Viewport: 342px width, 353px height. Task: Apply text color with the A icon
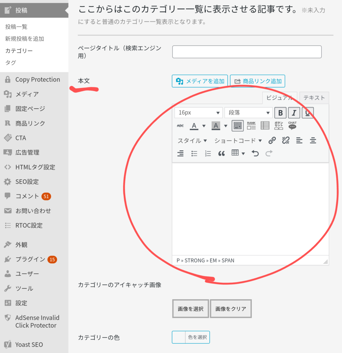click(194, 125)
